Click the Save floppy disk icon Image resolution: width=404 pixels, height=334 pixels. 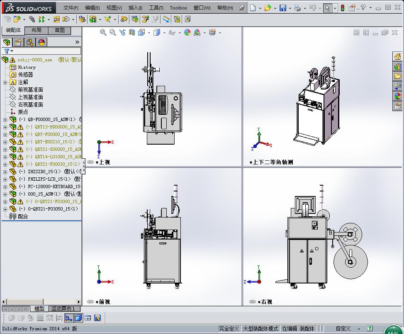[x=282, y=8]
